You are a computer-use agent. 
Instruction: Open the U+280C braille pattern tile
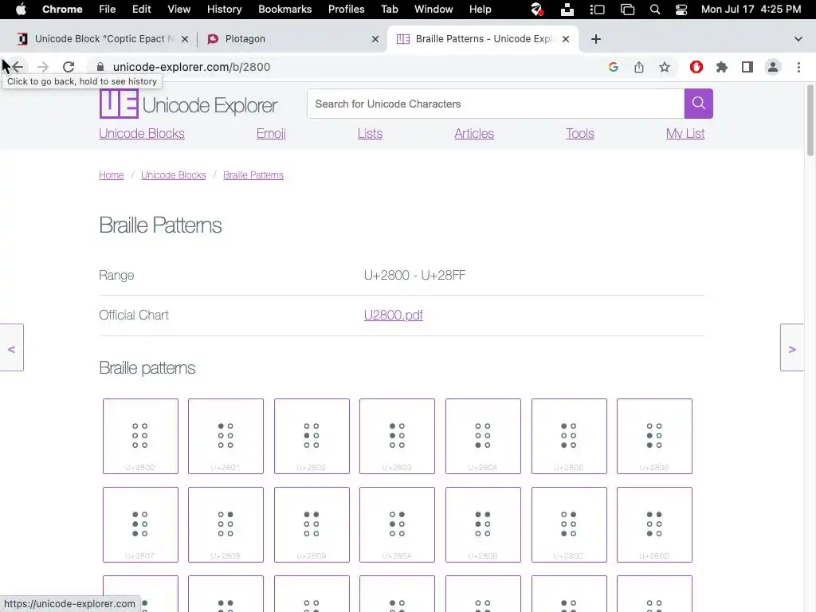pos(569,524)
